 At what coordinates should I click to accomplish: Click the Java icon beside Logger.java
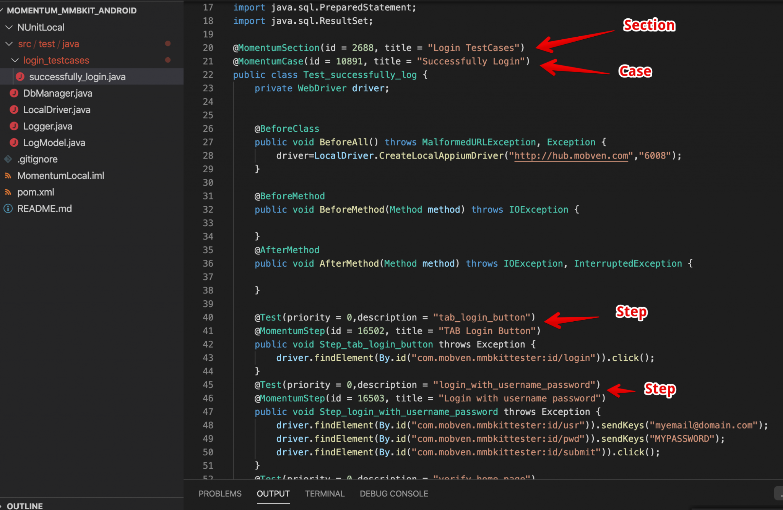tap(15, 126)
